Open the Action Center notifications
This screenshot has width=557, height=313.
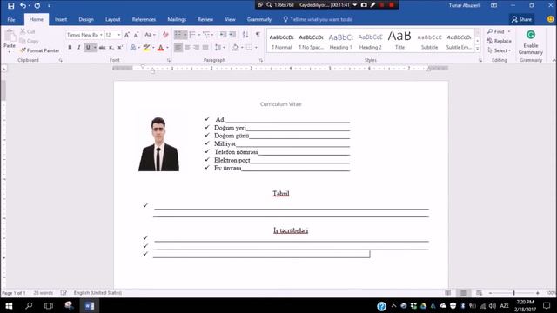click(547, 305)
